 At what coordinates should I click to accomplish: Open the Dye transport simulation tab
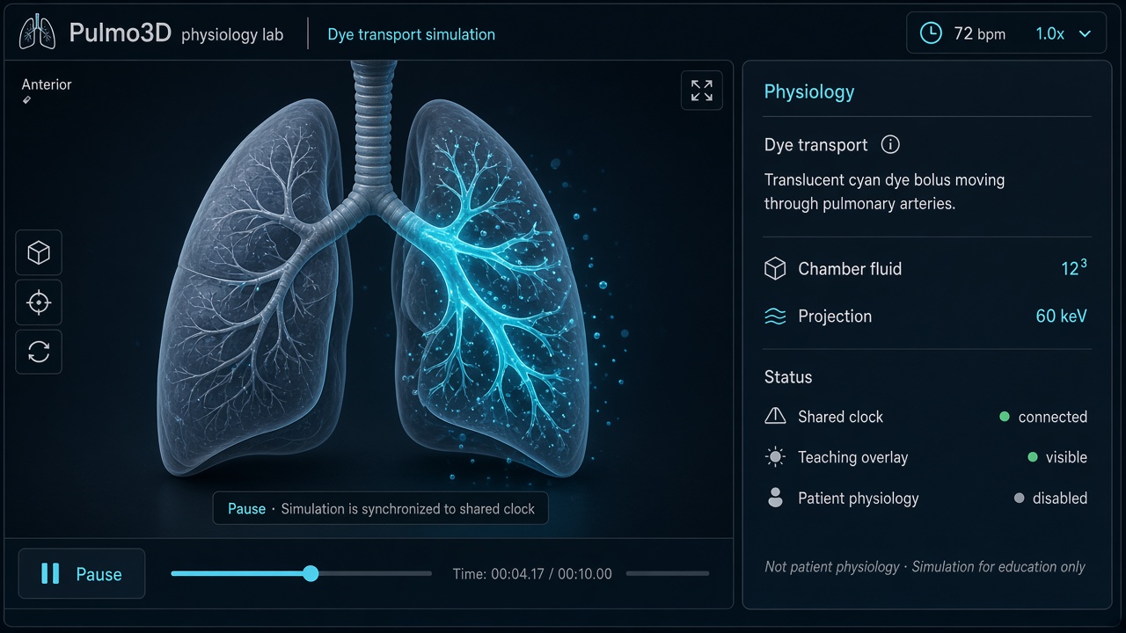tap(411, 35)
